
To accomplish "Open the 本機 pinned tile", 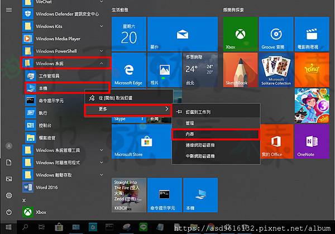I will click(200, 195).
